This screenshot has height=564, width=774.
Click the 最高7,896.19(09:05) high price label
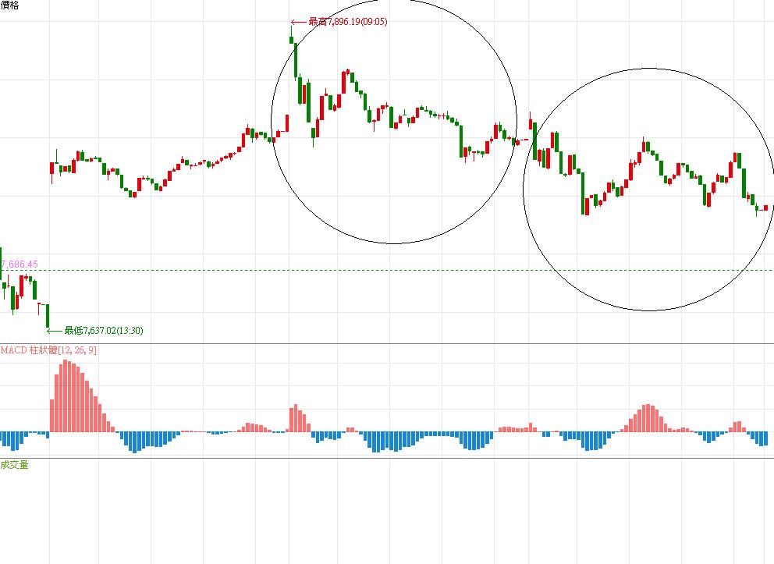[347, 22]
